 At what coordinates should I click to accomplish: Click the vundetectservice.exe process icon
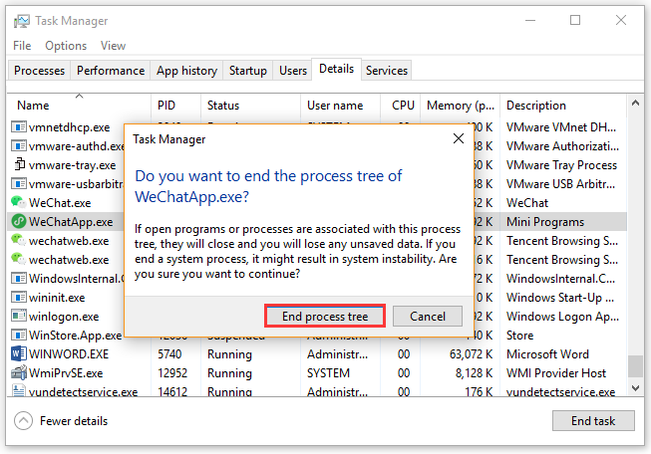click(x=18, y=392)
